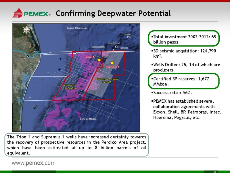Image resolution: width=230 pixels, height=173 pixels.
Task: Click the PEMEX eagle logo
Action: [x=18, y=13]
